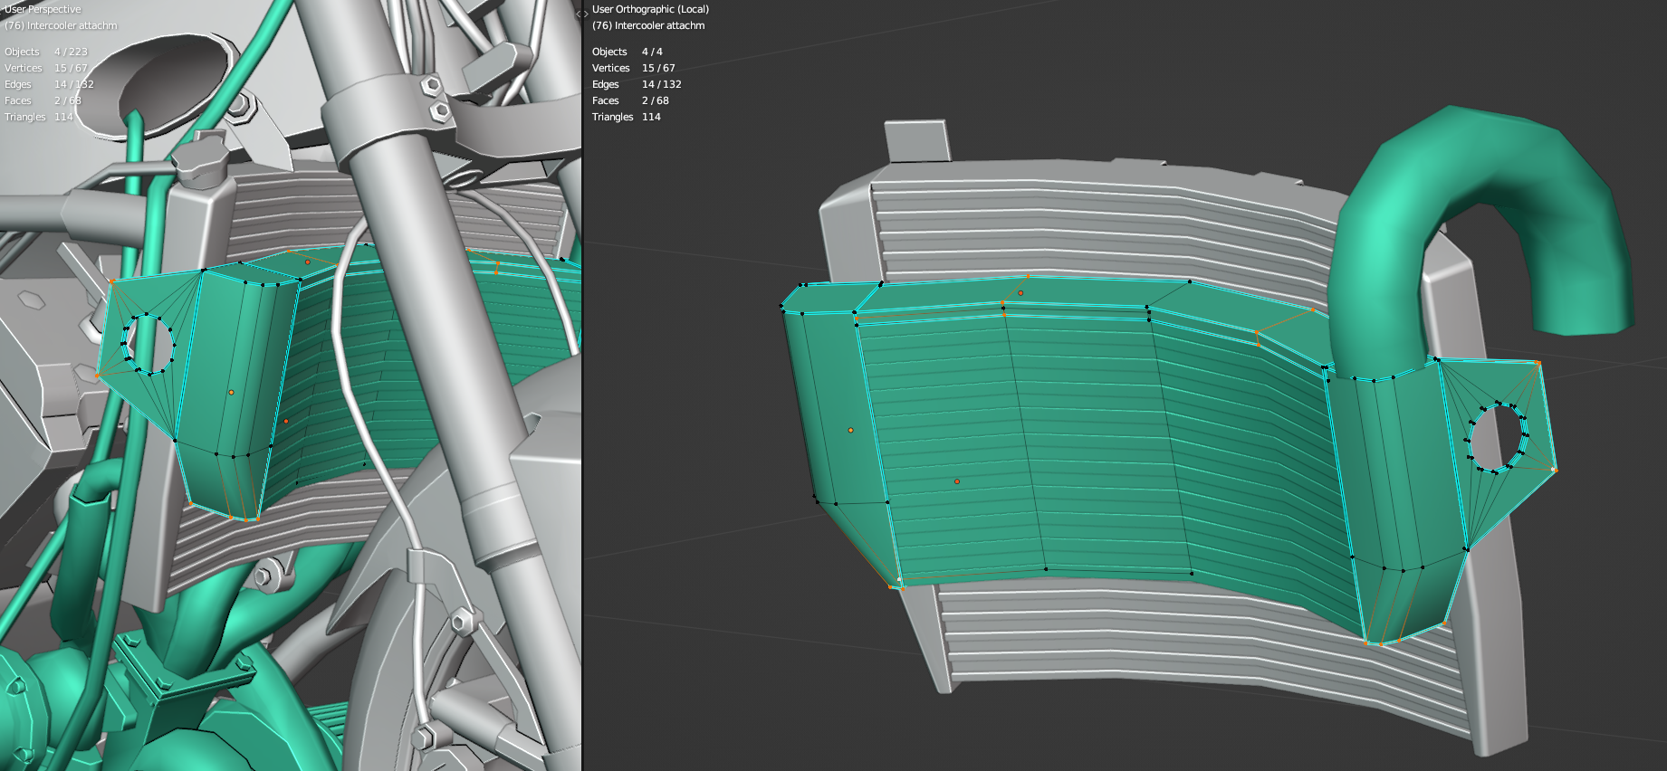
Task: Click Triangles '114' in the orthographic viewport
Action: (651, 117)
